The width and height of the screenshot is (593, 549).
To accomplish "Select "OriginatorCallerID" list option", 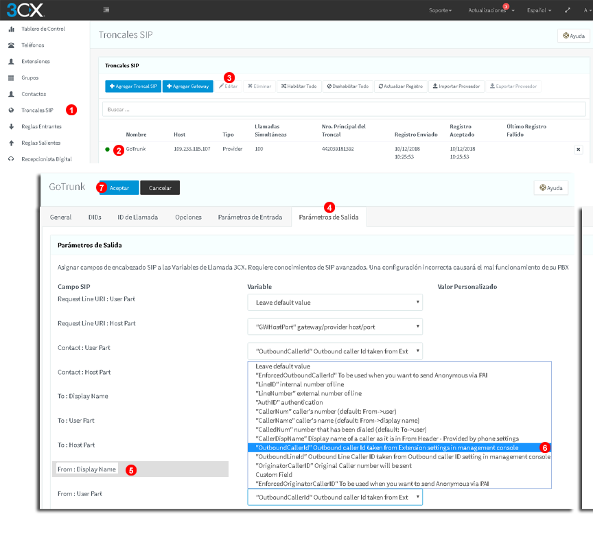I will (399, 466).
